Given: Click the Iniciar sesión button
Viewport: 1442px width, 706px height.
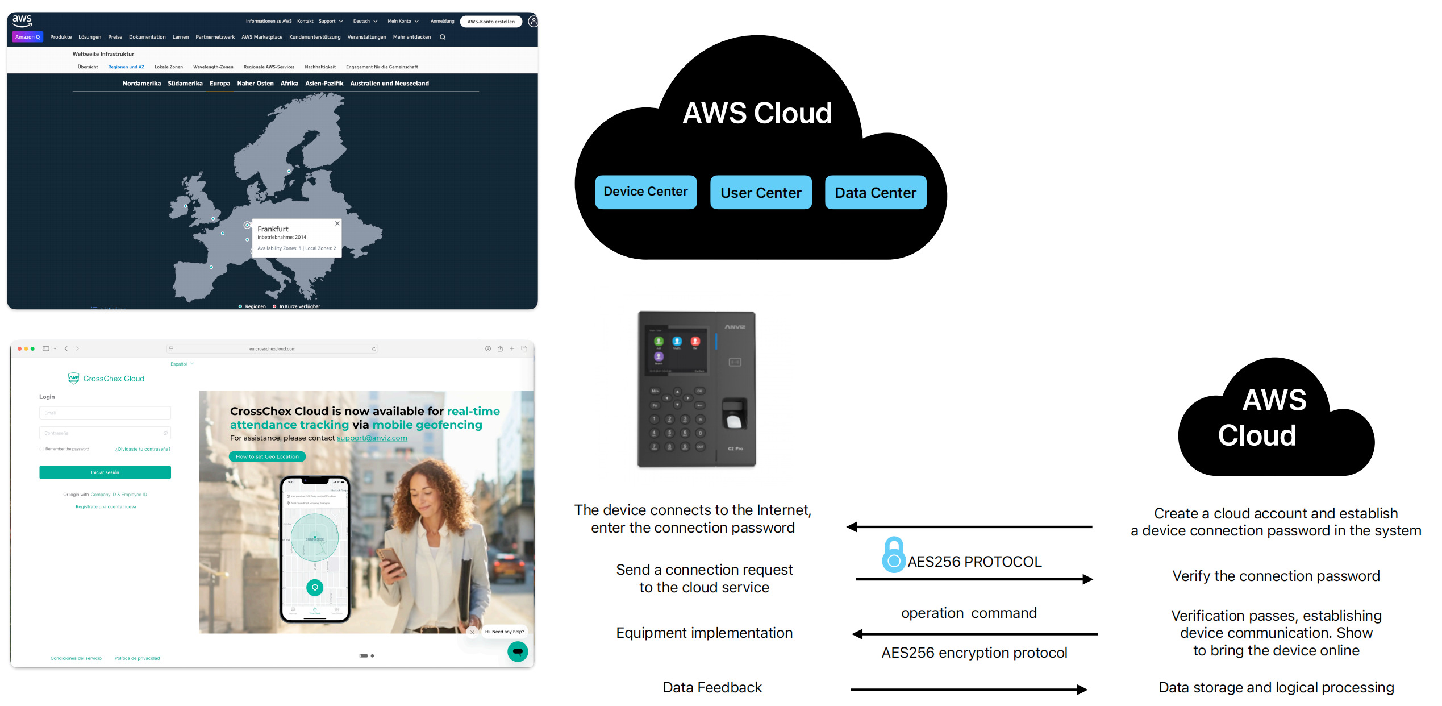Looking at the screenshot, I should click(x=105, y=472).
